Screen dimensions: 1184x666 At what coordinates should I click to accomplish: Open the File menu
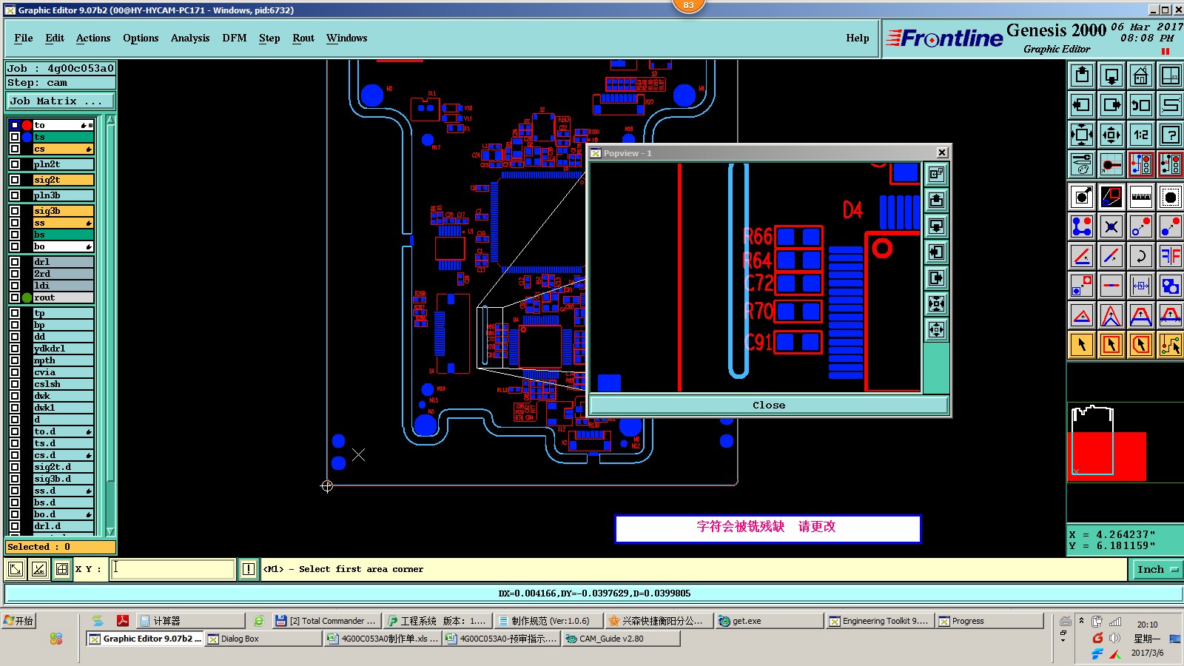[x=24, y=38]
